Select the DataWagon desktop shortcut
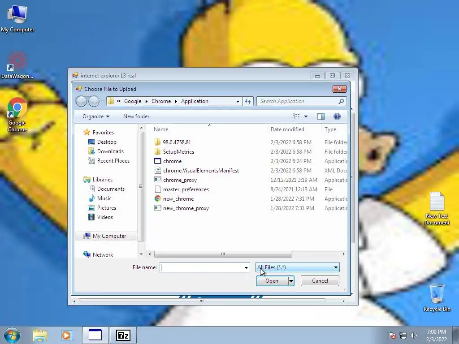This screenshot has height=344, width=459. point(17,65)
